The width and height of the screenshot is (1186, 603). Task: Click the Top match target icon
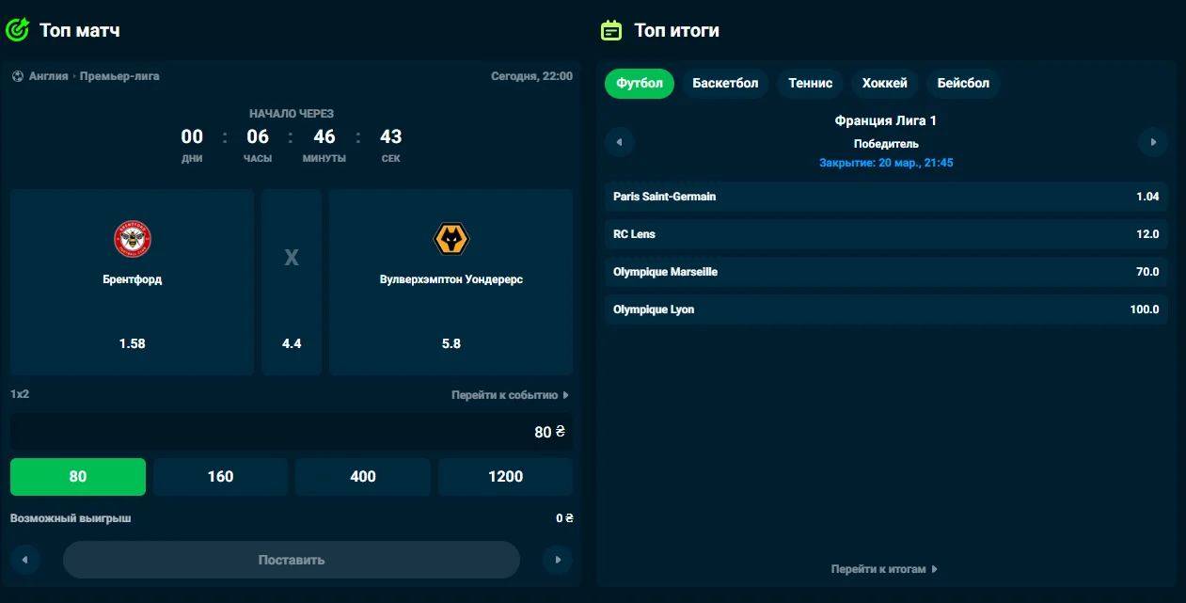18,30
